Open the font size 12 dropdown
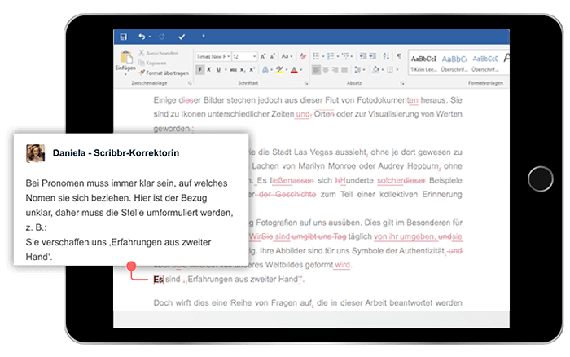Screen dimensions: 570x357 tap(243, 57)
